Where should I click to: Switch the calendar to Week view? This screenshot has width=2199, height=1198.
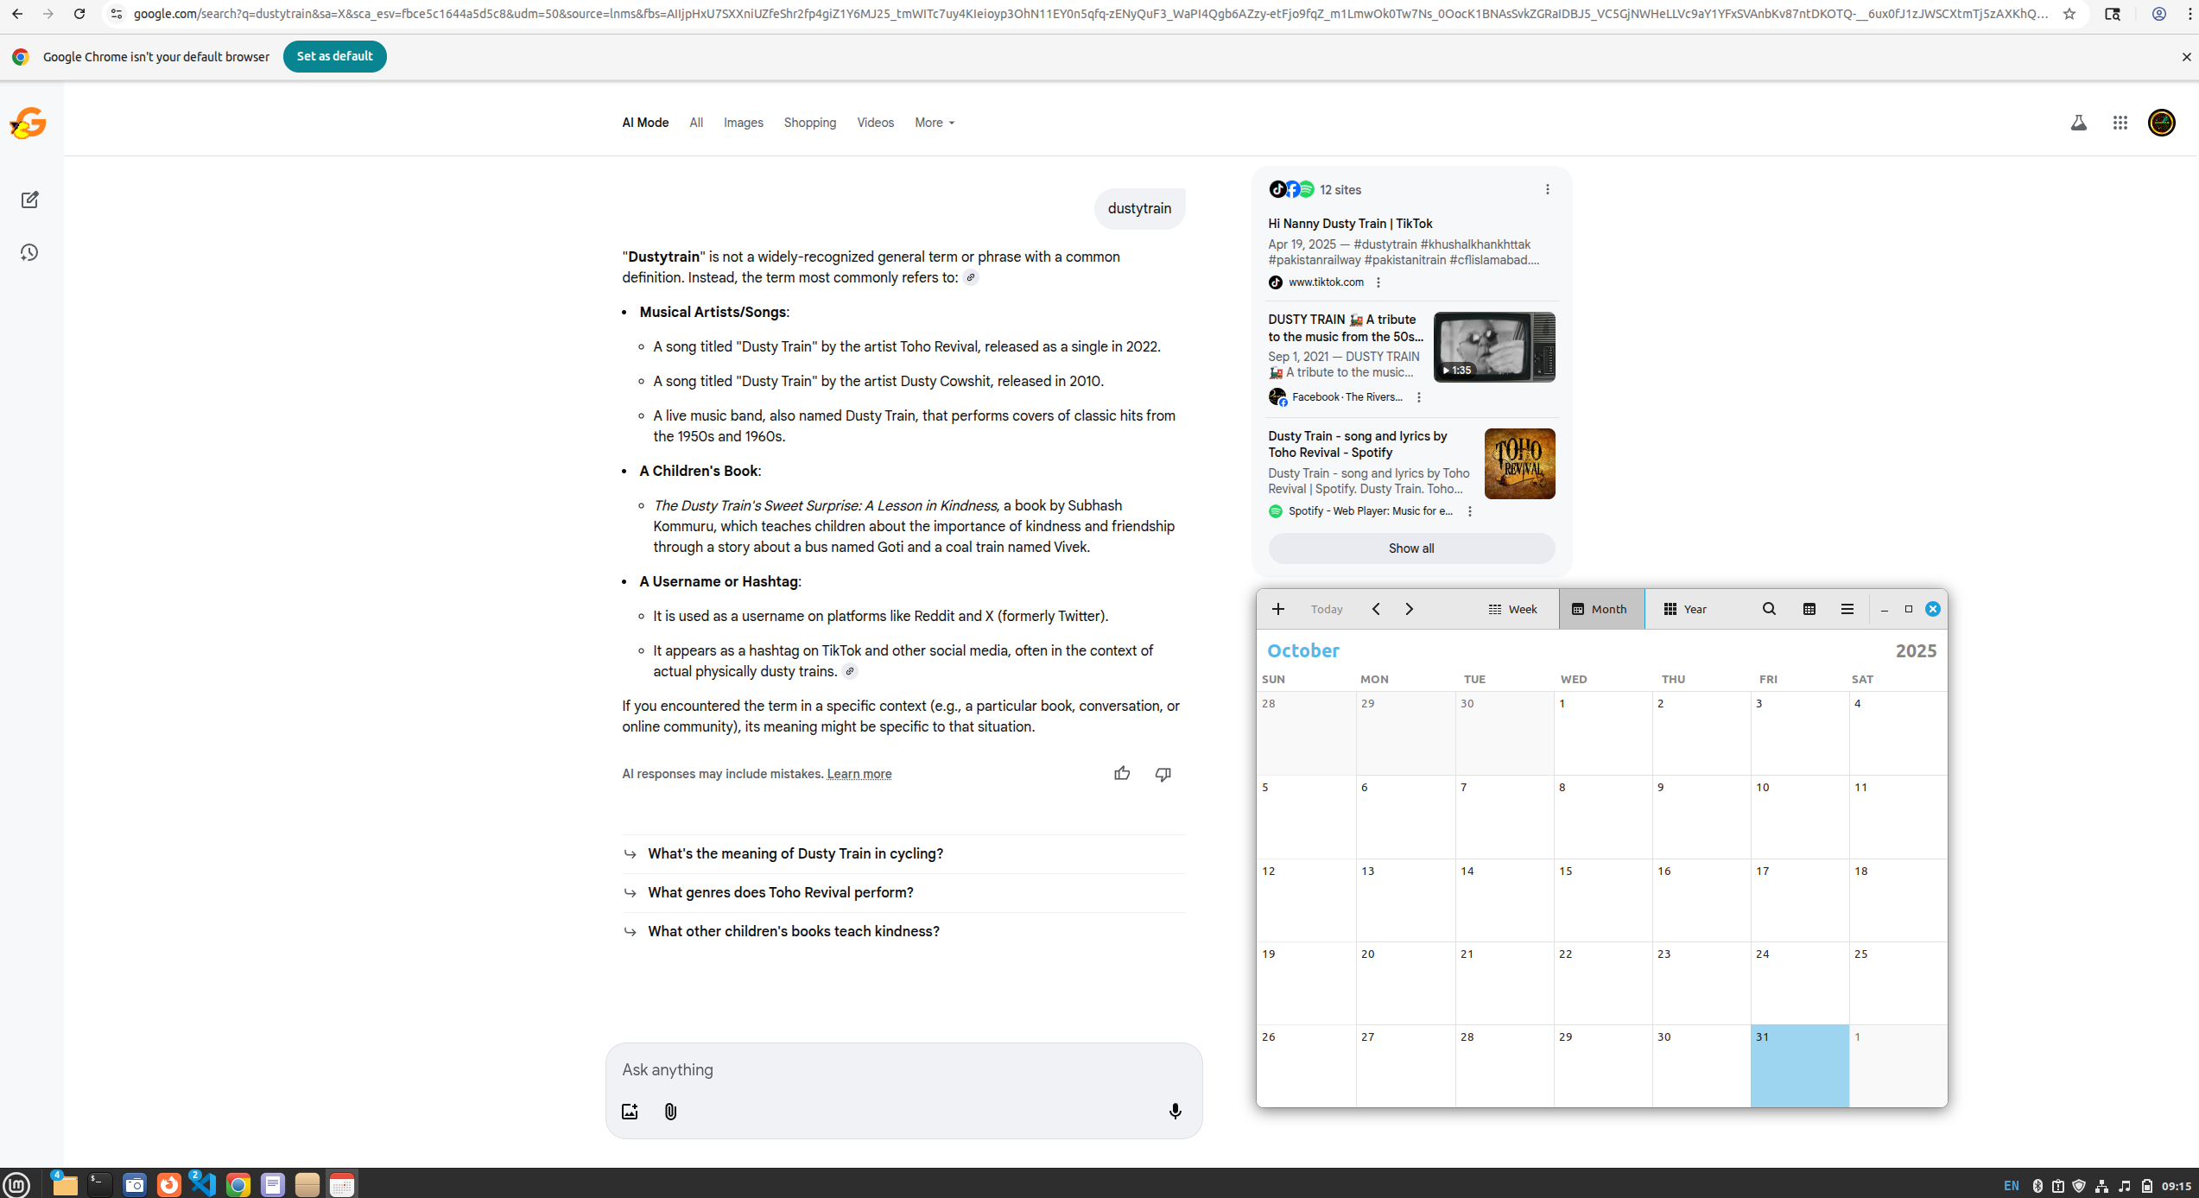[1512, 609]
